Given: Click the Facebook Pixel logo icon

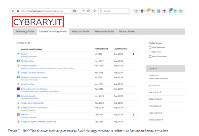Looking at the screenshot, I should click(18, 61).
